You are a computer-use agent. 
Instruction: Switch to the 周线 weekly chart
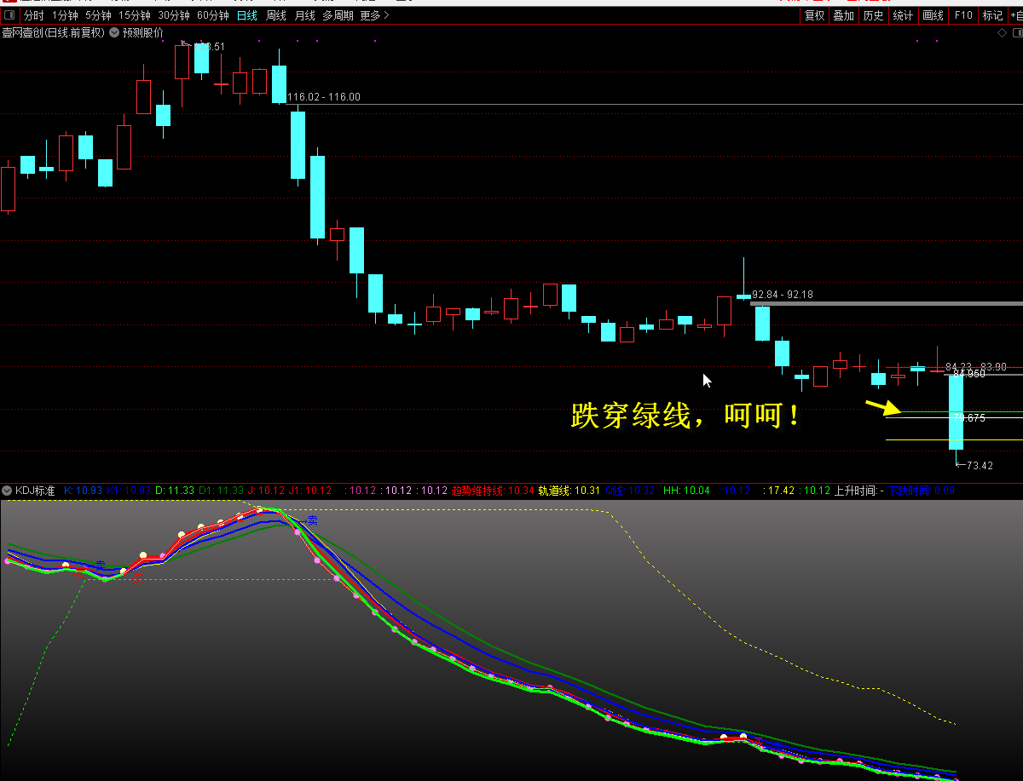tap(276, 15)
